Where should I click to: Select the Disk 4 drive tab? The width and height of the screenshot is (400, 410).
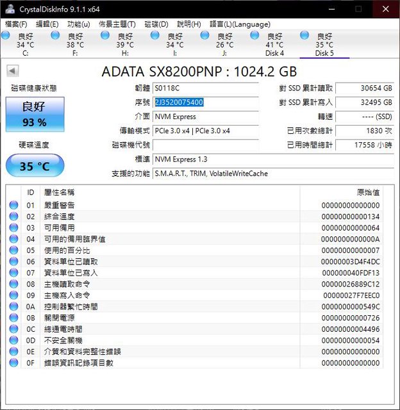[x=274, y=45]
